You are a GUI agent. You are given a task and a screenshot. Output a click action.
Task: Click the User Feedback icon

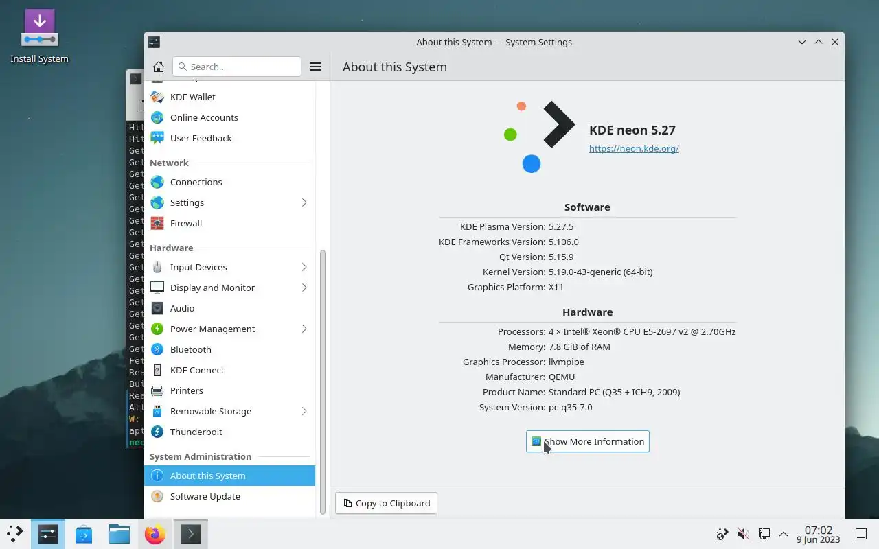157,138
